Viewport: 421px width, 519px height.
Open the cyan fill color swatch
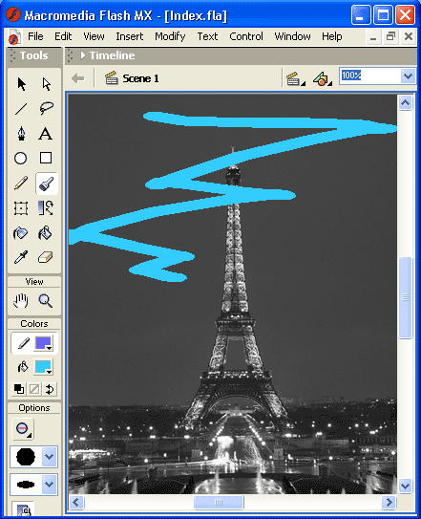coord(43,367)
